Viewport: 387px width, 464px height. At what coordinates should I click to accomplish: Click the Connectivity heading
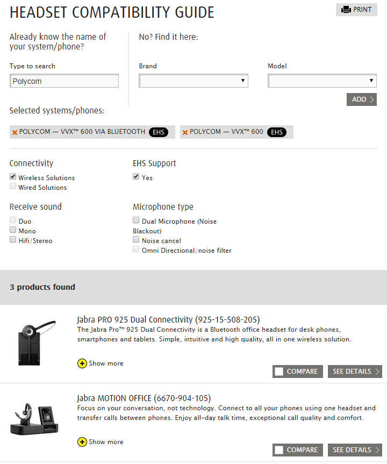pos(31,163)
